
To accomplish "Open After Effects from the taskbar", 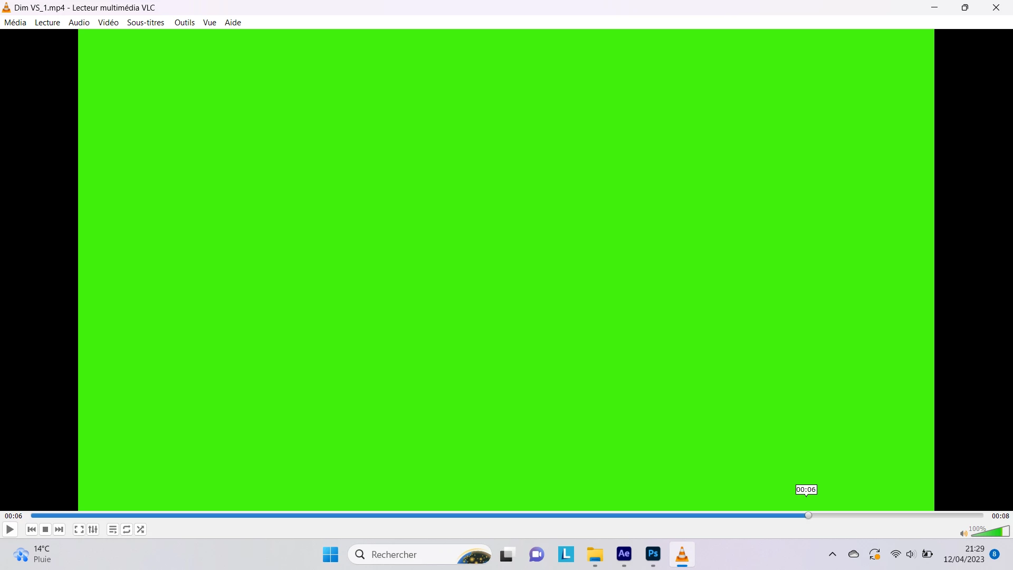I will [624, 554].
